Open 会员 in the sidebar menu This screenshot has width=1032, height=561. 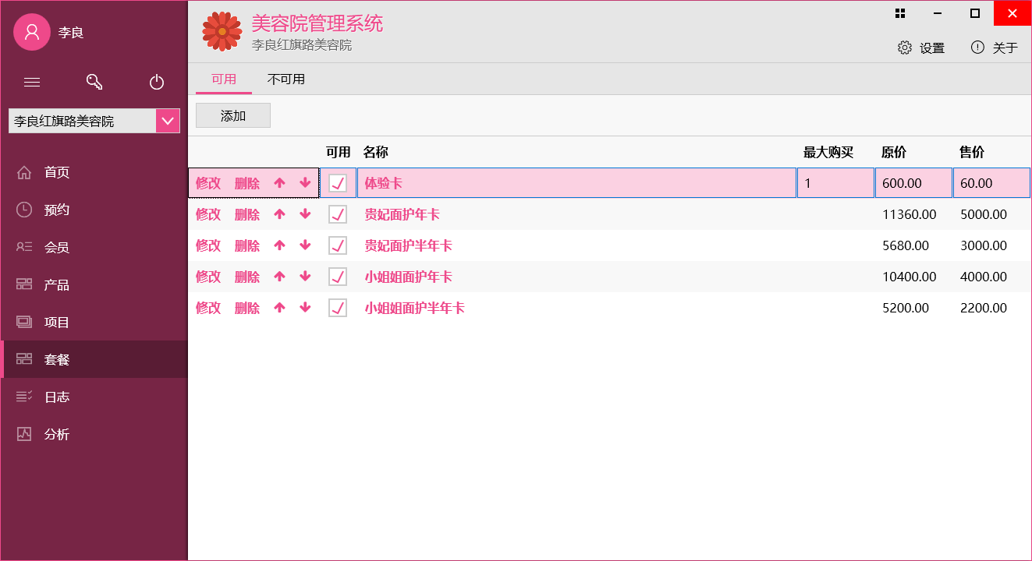pos(56,247)
